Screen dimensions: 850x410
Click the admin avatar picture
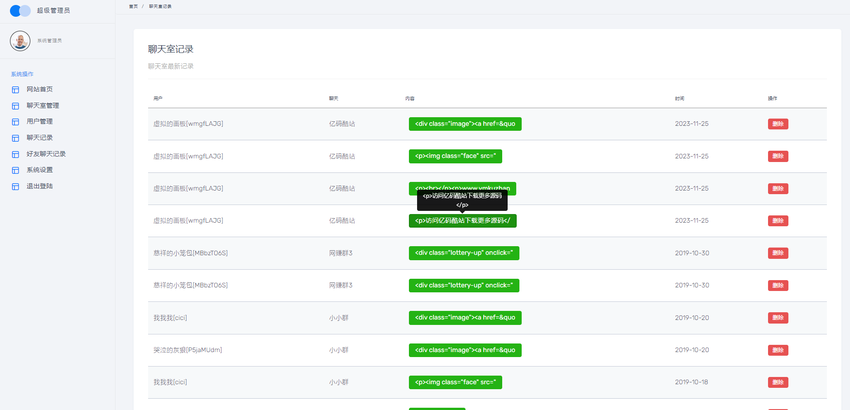(x=20, y=41)
